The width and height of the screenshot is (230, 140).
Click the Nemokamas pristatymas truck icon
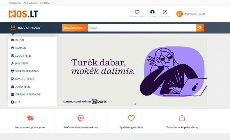point(30,118)
